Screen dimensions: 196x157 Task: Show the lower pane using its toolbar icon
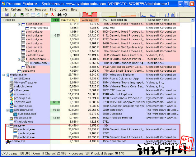33,15
